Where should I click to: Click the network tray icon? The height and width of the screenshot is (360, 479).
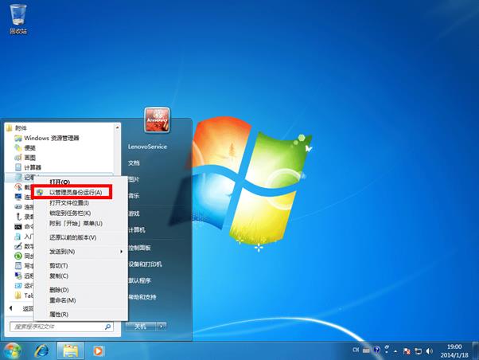[x=418, y=350]
